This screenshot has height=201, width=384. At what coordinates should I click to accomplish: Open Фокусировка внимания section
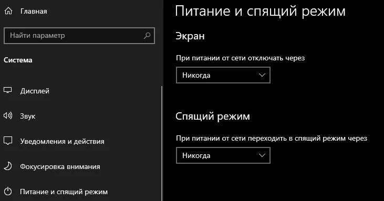pyautogui.click(x=60, y=166)
